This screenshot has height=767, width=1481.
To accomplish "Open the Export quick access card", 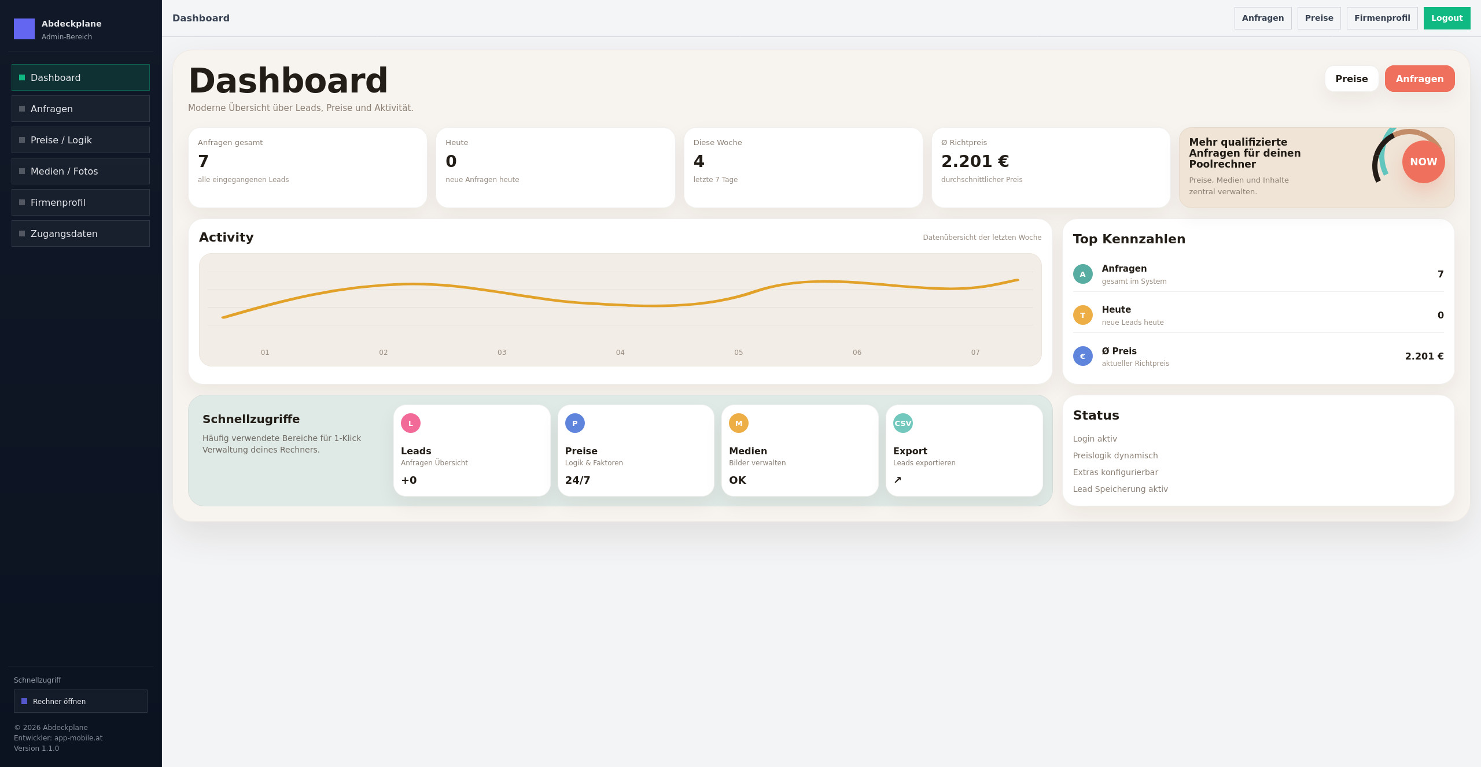I will point(964,450).
